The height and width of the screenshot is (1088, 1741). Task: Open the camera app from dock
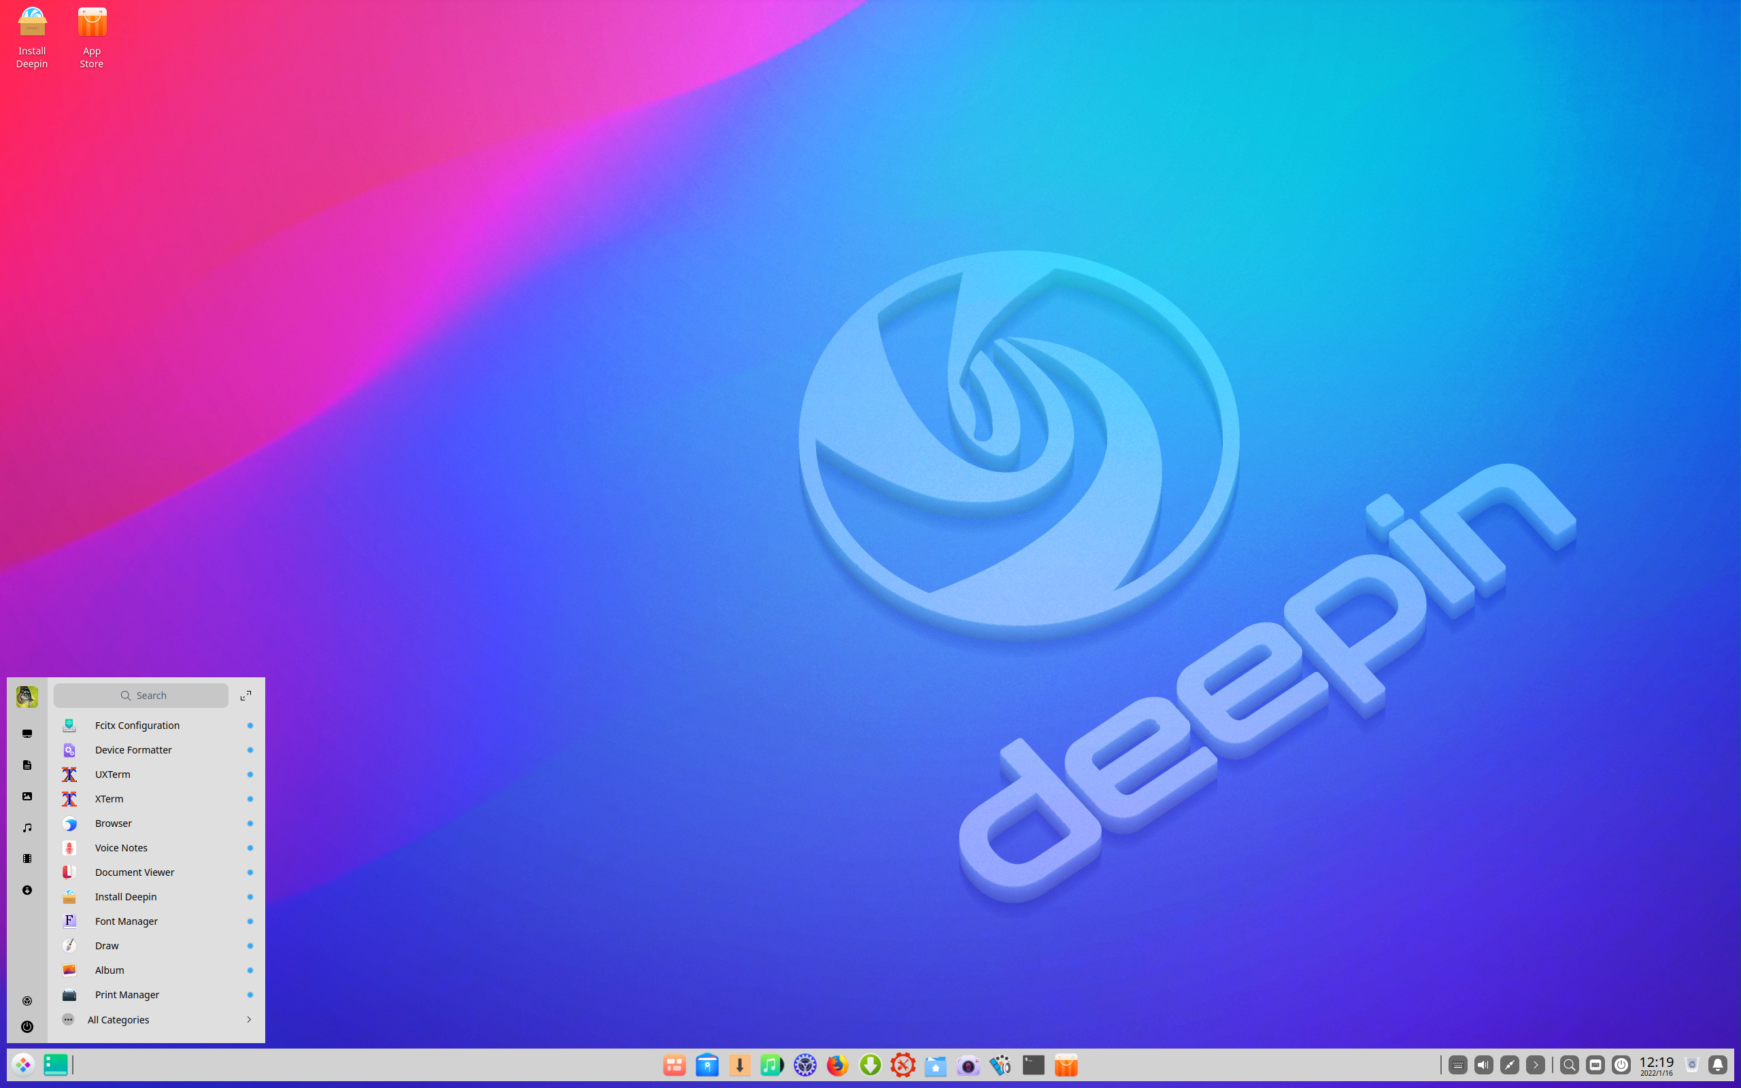coord(968,1065)
